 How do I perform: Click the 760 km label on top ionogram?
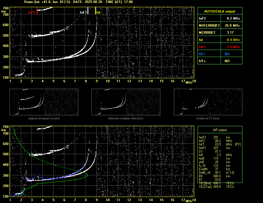coord(5,8)
